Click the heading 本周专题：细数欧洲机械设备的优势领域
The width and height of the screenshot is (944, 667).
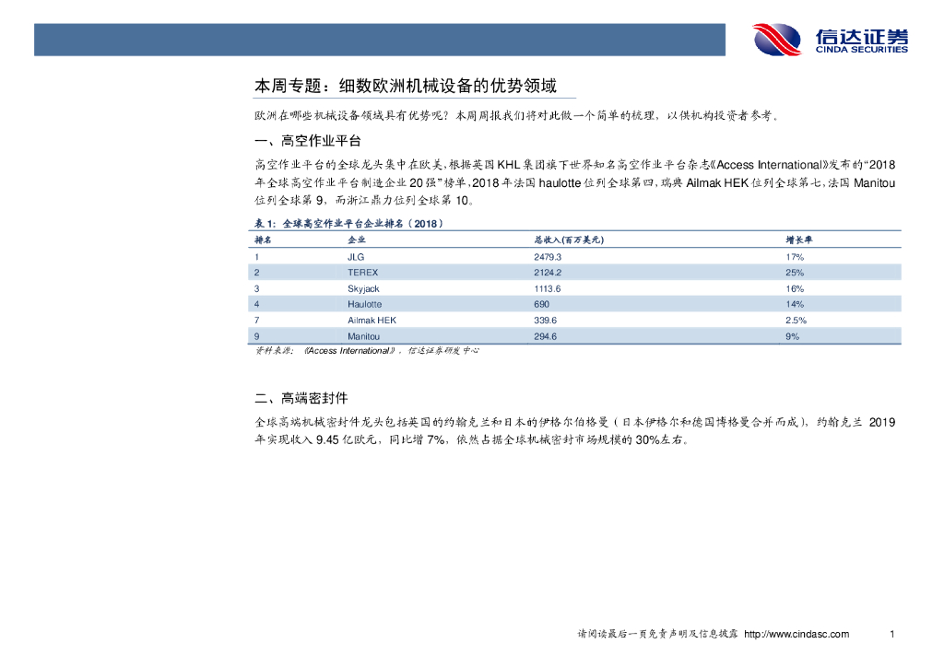406,86
